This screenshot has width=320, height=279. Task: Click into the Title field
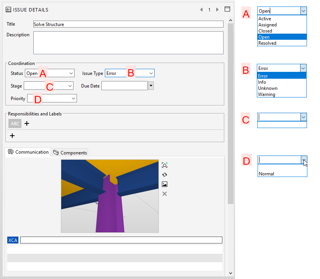pos(128,24)
